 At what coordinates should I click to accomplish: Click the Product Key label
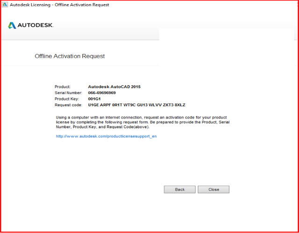coord(67,99)
